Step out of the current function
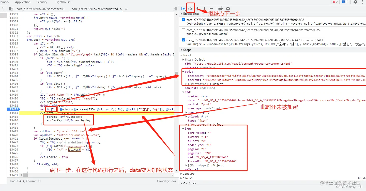The width and height of the screenshot is (366, 191). coord(204,9)
